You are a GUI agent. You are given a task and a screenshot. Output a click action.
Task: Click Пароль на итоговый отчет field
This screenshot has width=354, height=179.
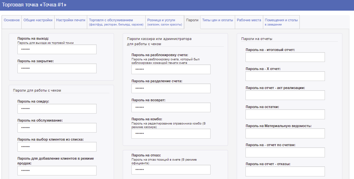click(x=285, y=57)
